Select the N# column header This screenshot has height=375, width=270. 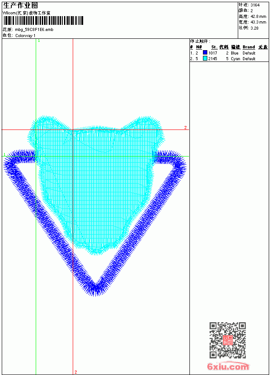pos(199,47)
